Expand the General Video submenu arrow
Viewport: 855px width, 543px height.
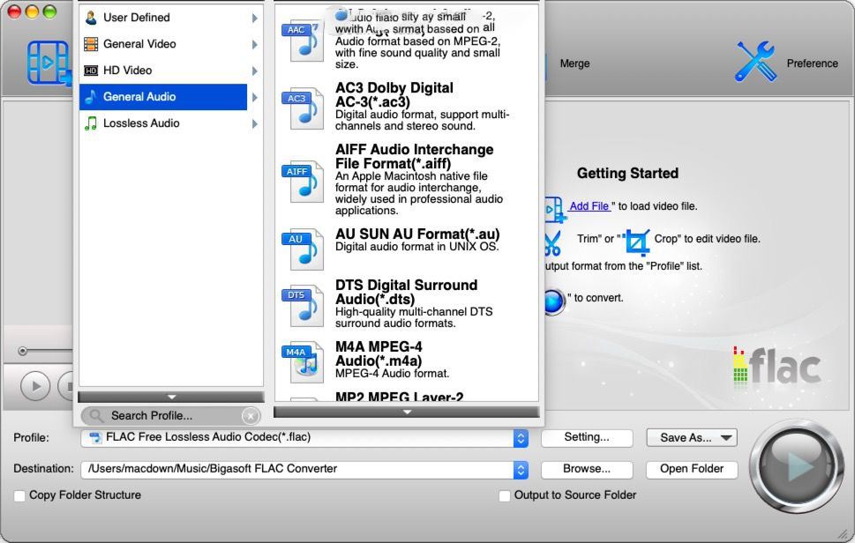255,45
